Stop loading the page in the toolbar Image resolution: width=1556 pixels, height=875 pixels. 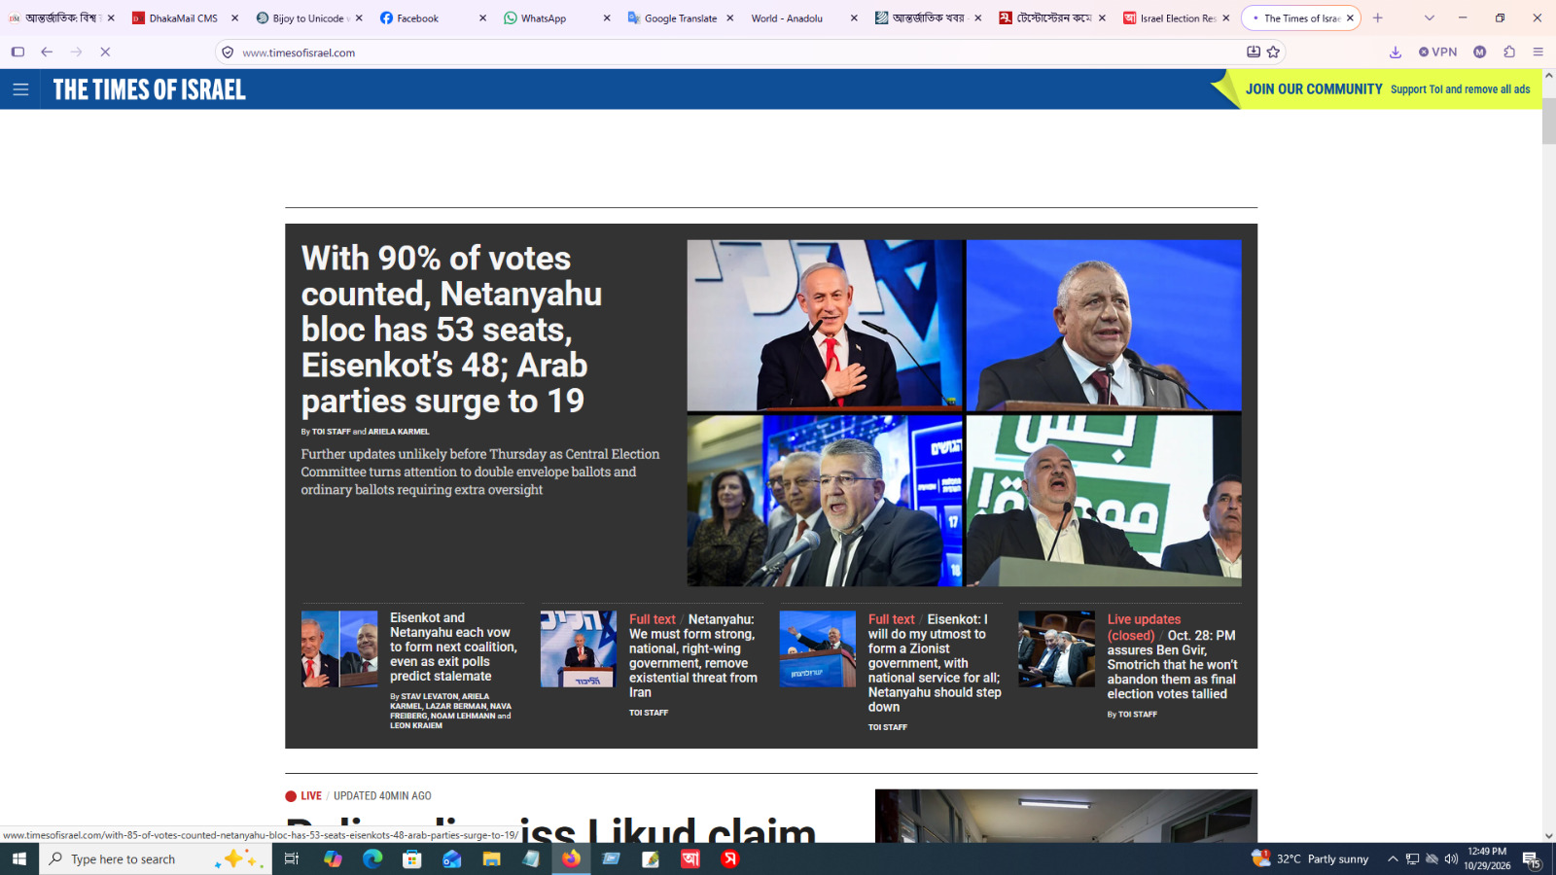click(x=105, y=52)
